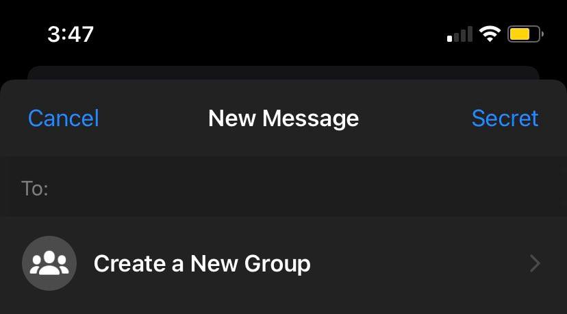567x314 pixels.
Task: Choose the "Create a New Group" row label
Action: pos(202,263)
